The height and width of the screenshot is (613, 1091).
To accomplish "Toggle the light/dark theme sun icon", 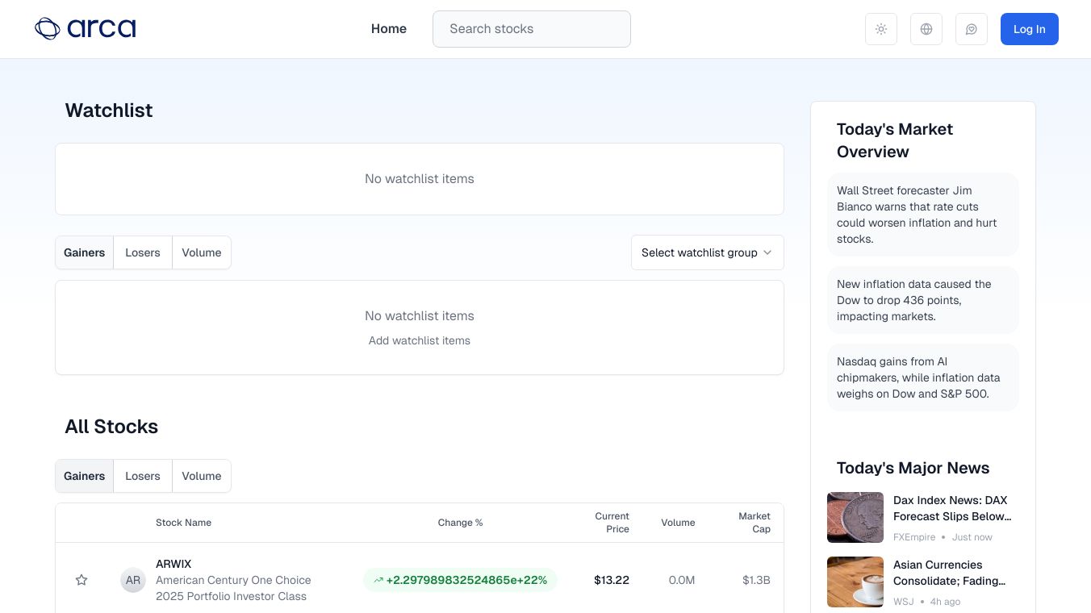I will pyautogui.click(x=881, y=29).
